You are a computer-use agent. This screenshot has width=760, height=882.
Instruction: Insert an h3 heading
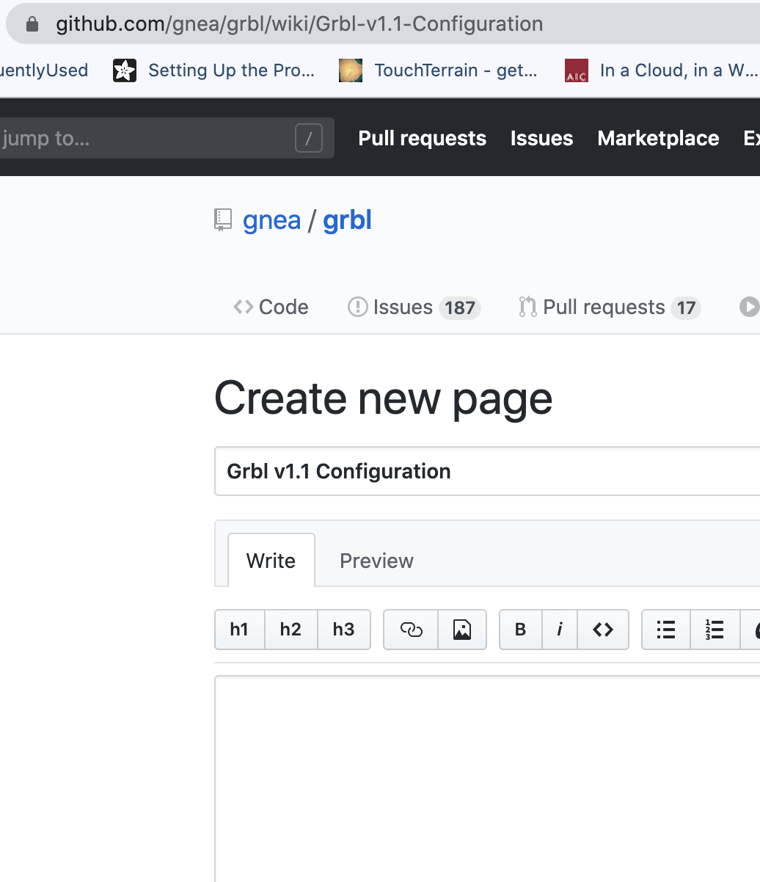[x=344, y=630]
